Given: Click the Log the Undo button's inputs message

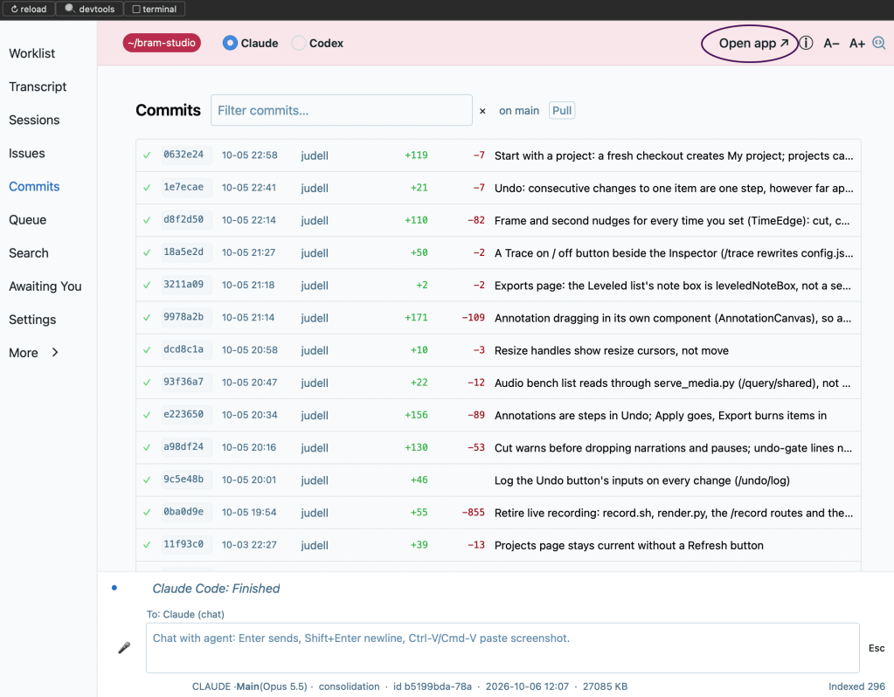Looking at the screenshot, I should 642,480.
